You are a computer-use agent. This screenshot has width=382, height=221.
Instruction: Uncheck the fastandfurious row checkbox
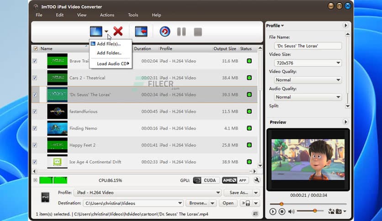[x=35, y=111]
